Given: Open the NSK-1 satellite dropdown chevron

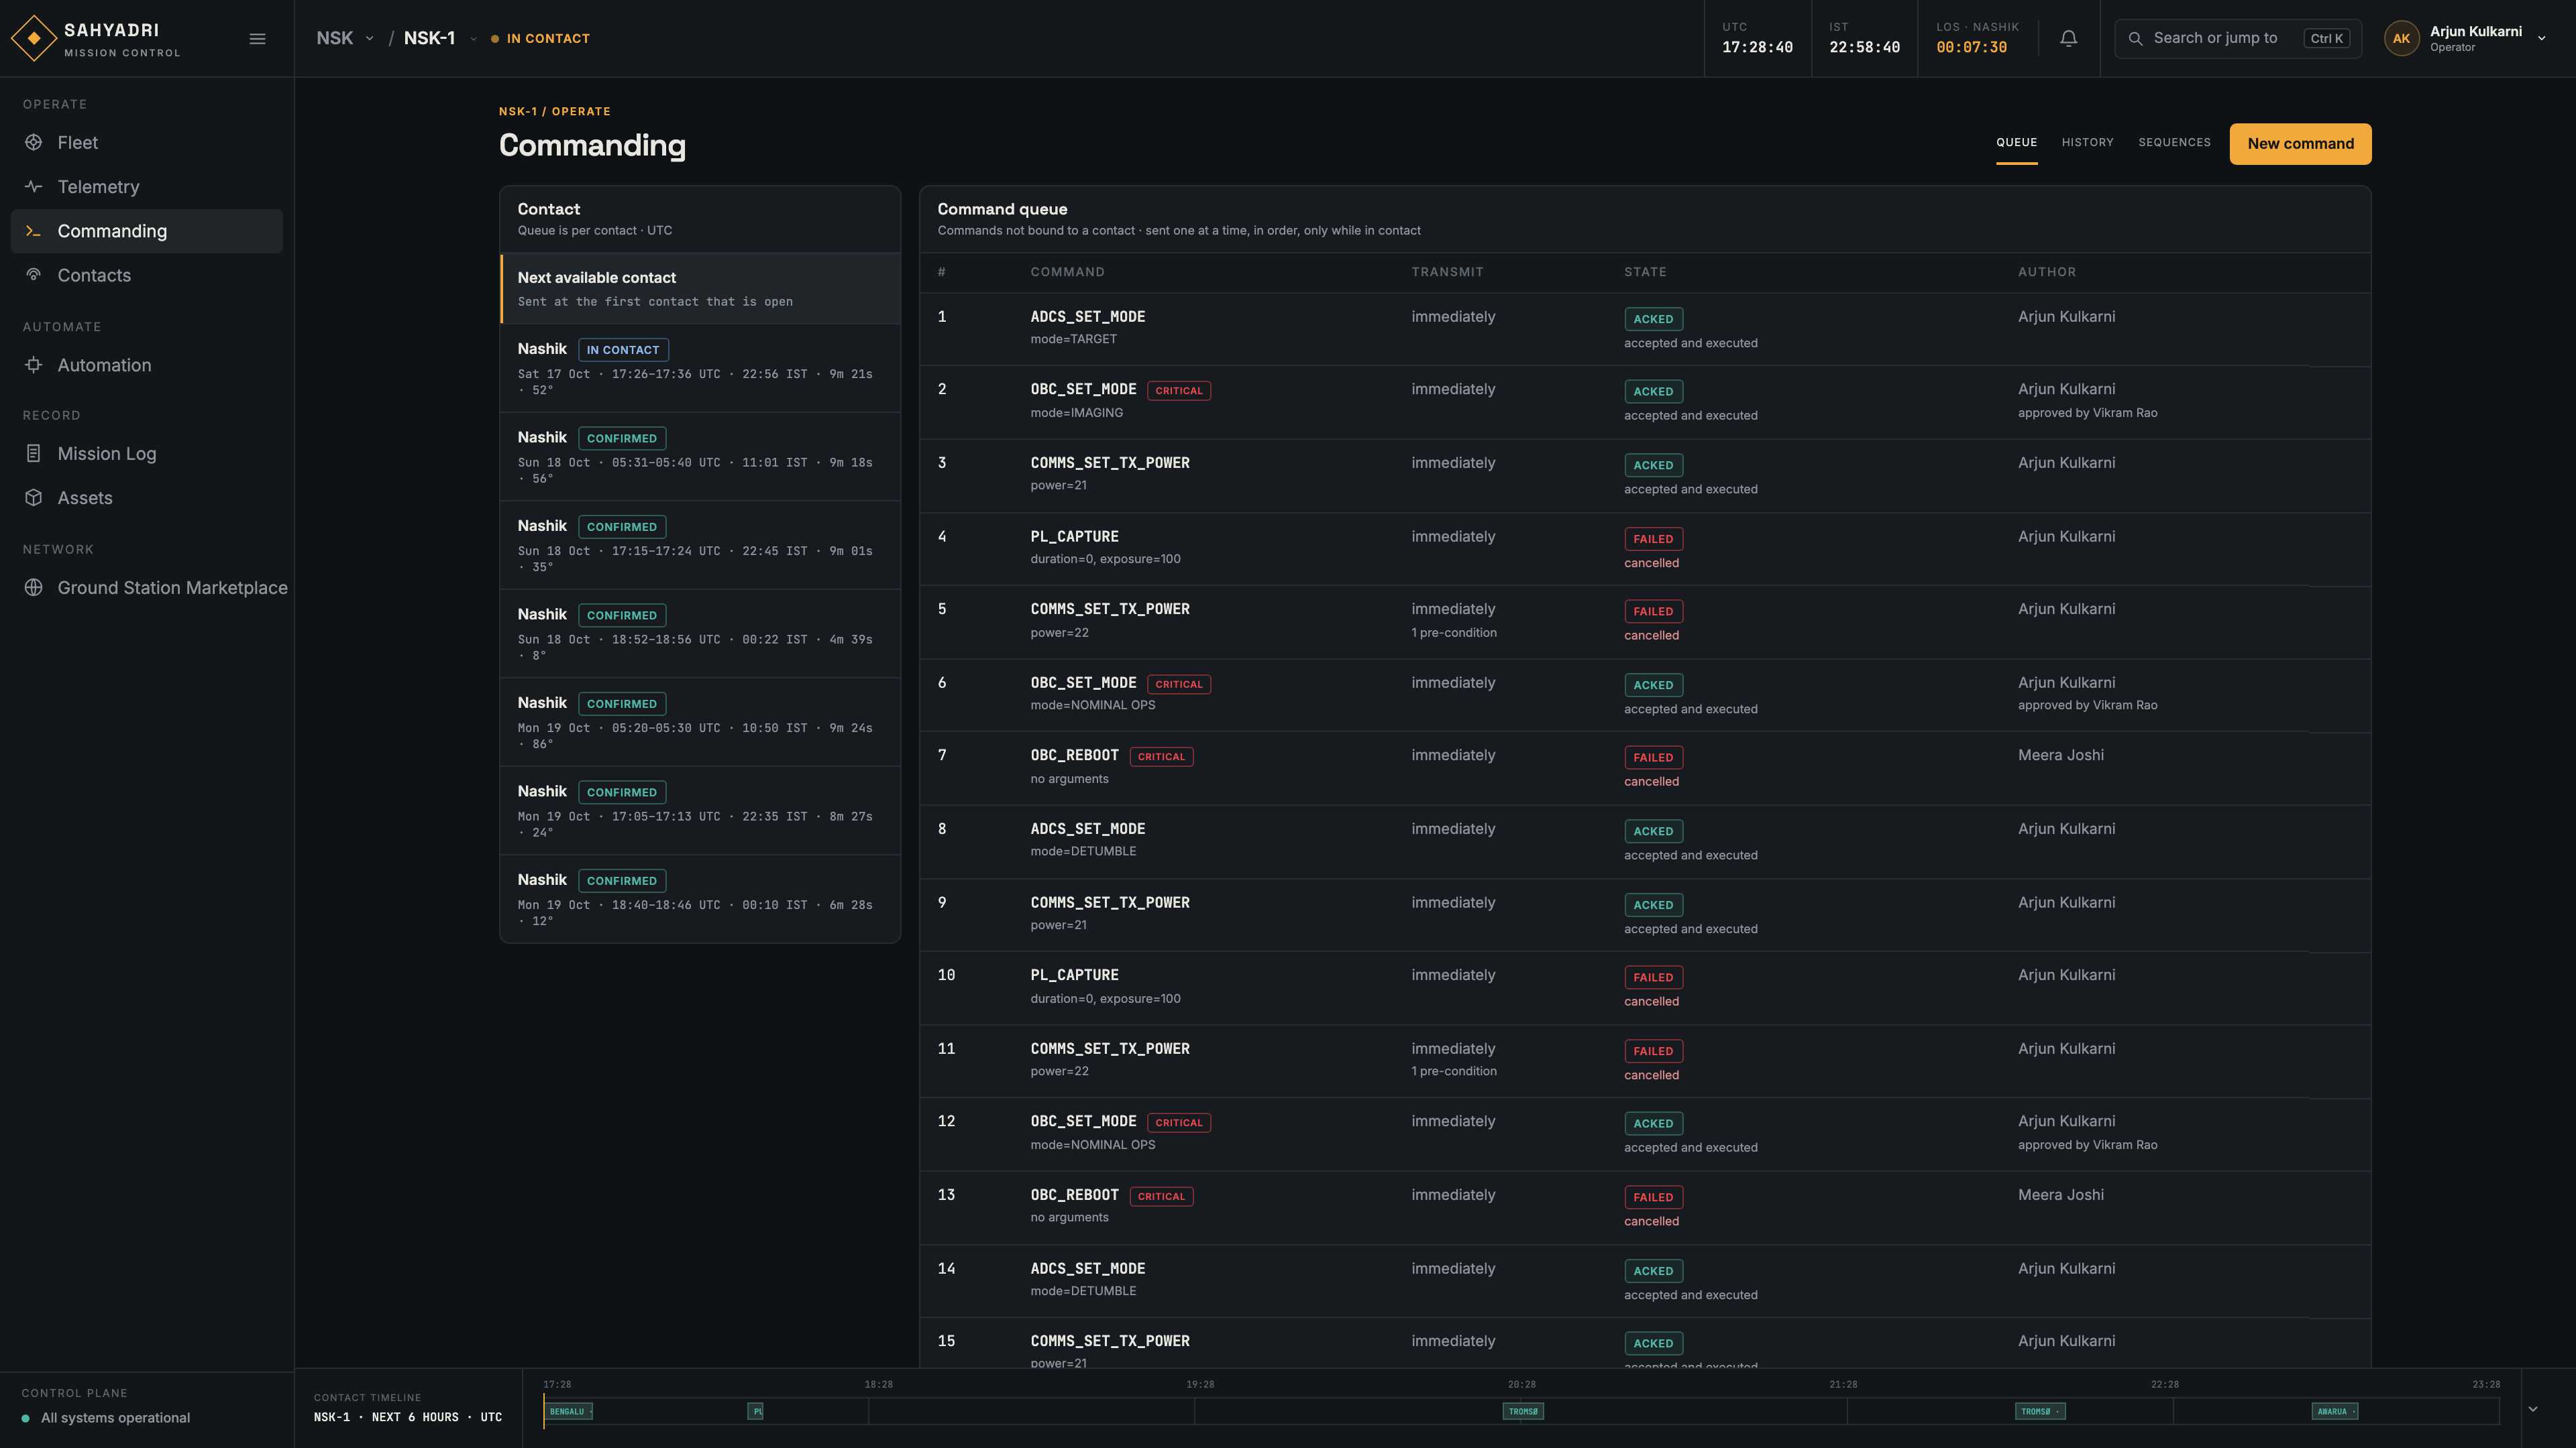Looking at the screenshot, I should 473,39.
